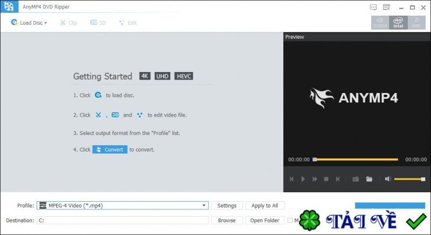Screen dimensions: 431x235
Task: Minimize the AnyMP4 window
Action: point(401,8)
